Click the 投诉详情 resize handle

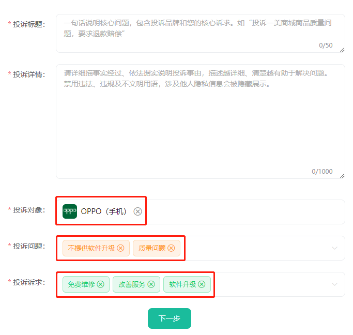[342, 176]
